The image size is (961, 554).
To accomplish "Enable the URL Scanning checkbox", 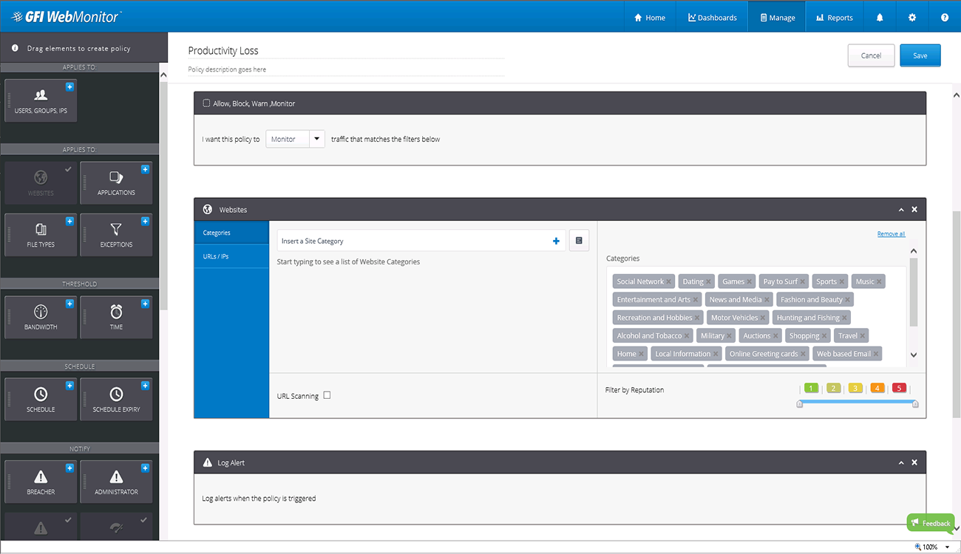I will [x=327, y=395].
